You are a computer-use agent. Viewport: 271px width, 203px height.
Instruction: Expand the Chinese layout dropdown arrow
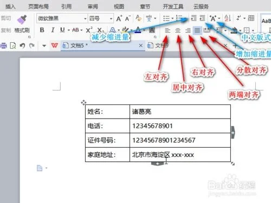[219, 18]
